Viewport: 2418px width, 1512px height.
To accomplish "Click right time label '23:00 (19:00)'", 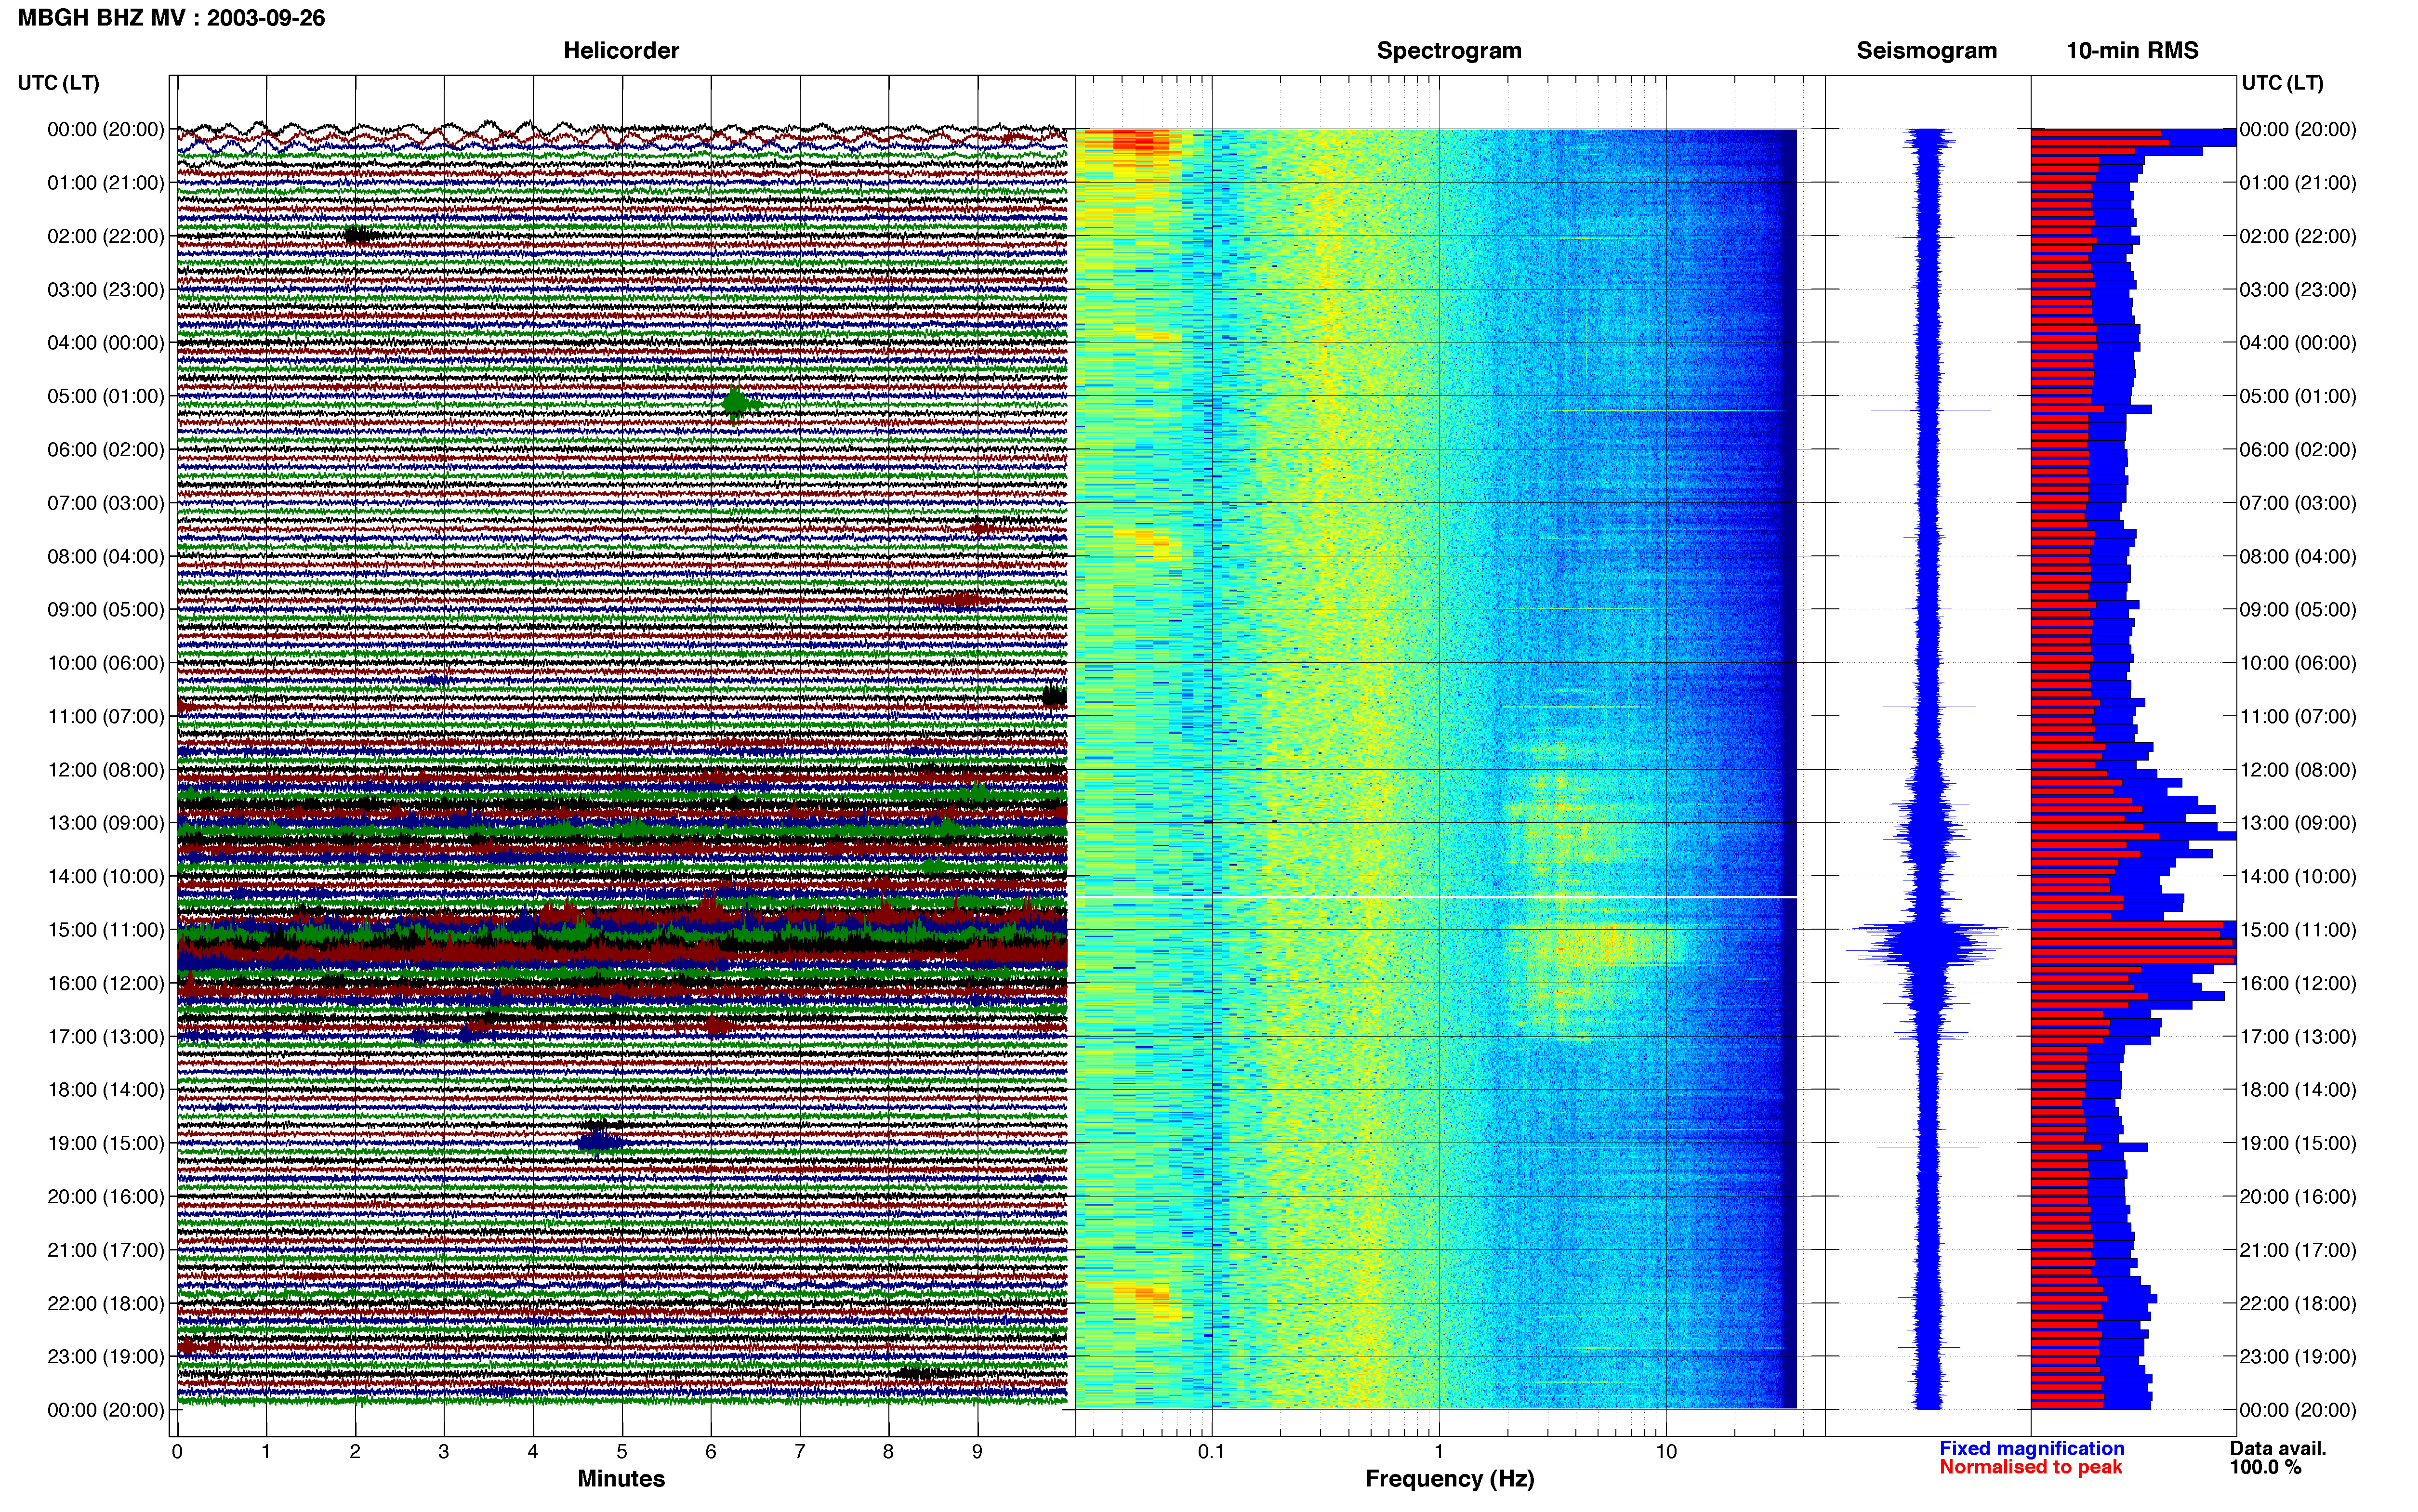I will 2298,1357.
